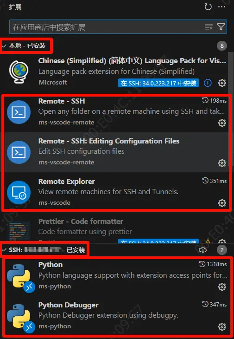Open manage gear for Chinese Language Pack
The height and width of the screenshot is (339, 234).
coord(222,83)
